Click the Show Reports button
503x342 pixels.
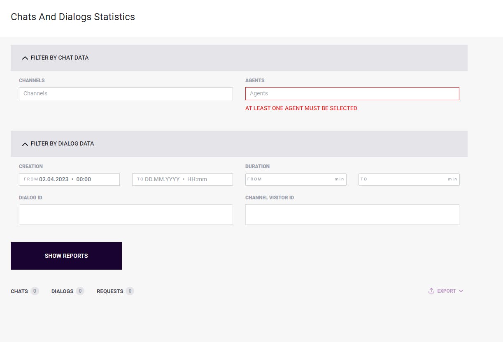(66, 256)
